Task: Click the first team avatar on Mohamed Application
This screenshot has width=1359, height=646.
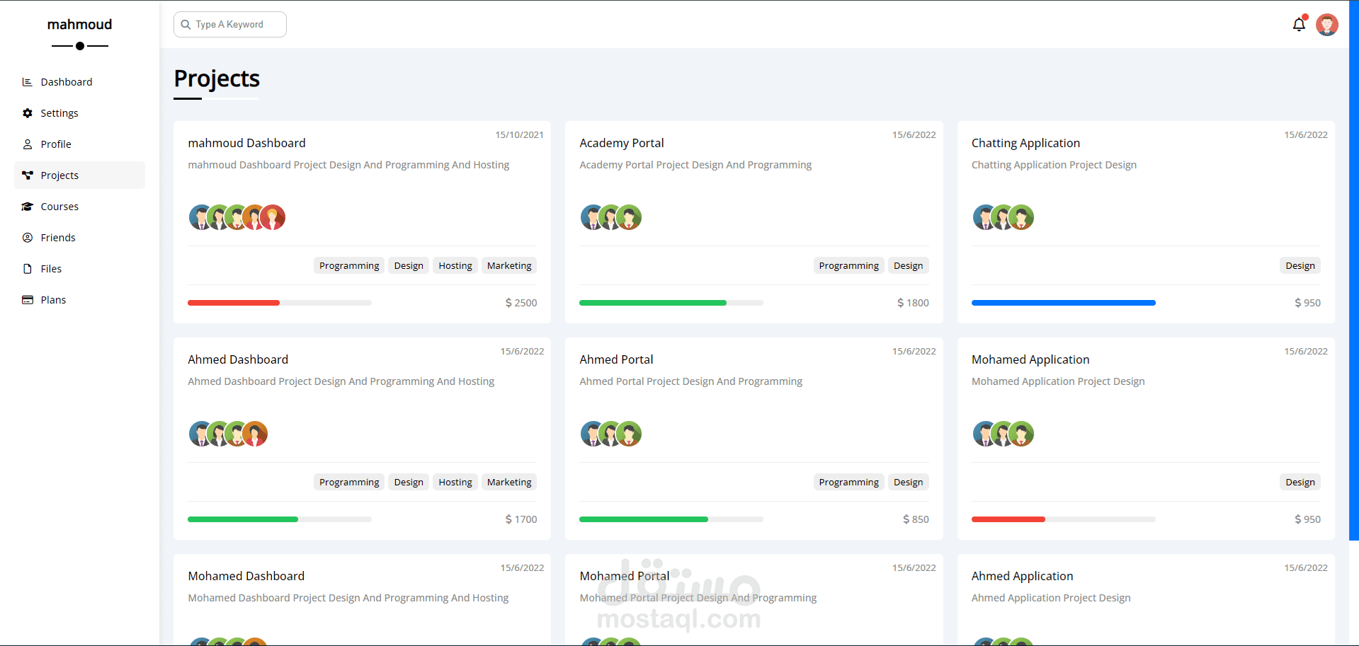Action: pos(986,434)
